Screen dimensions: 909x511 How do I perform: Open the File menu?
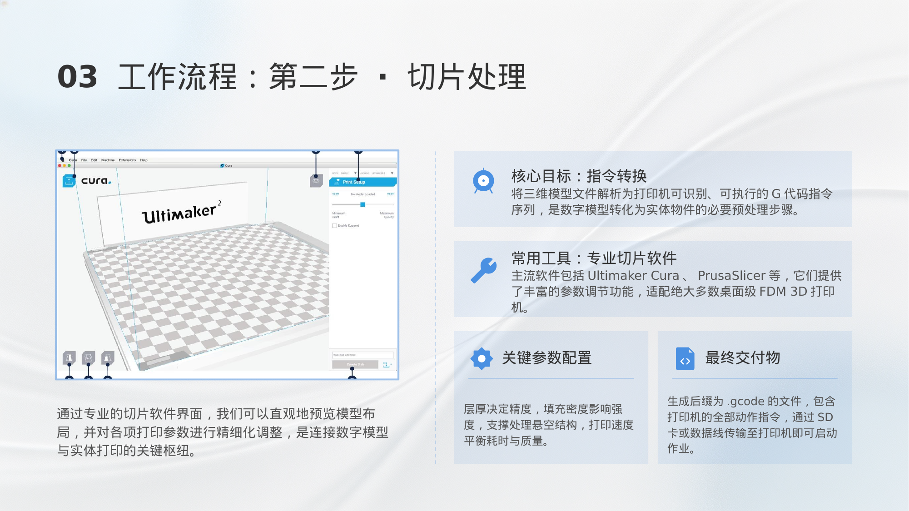coord(84,160)
